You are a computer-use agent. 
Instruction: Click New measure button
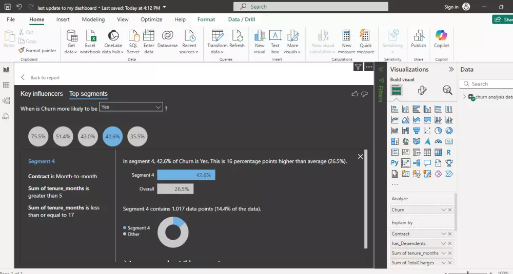tap(346, 42)
